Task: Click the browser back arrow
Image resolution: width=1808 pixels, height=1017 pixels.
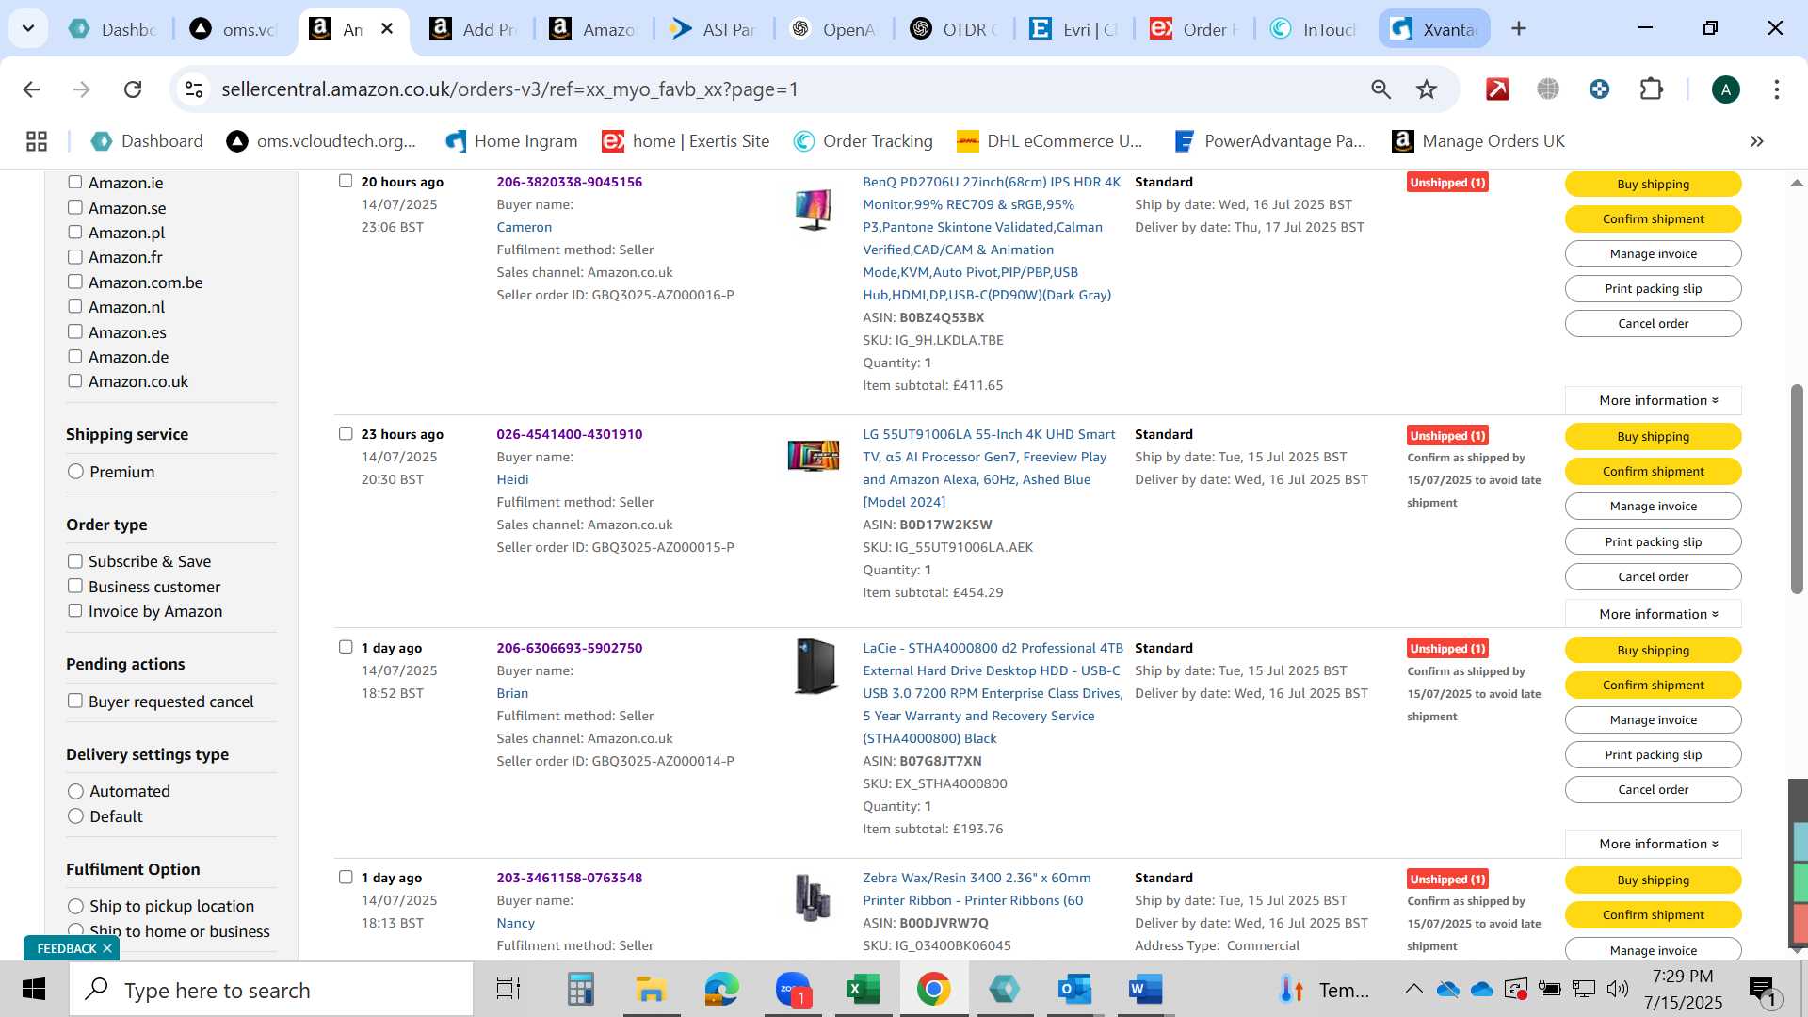Action: coord(31,89)
